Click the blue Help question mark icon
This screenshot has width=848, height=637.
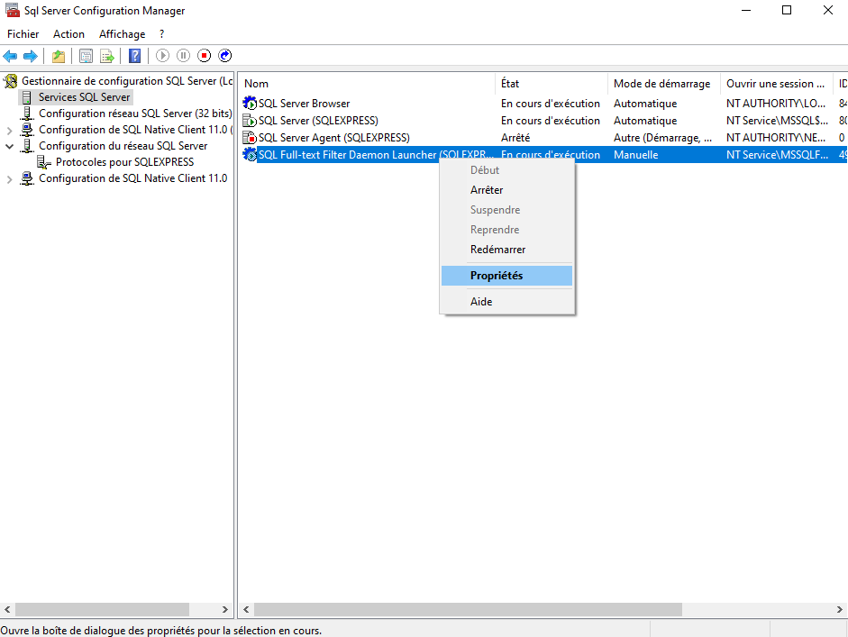pyautogui.click(x=134, y=56)
